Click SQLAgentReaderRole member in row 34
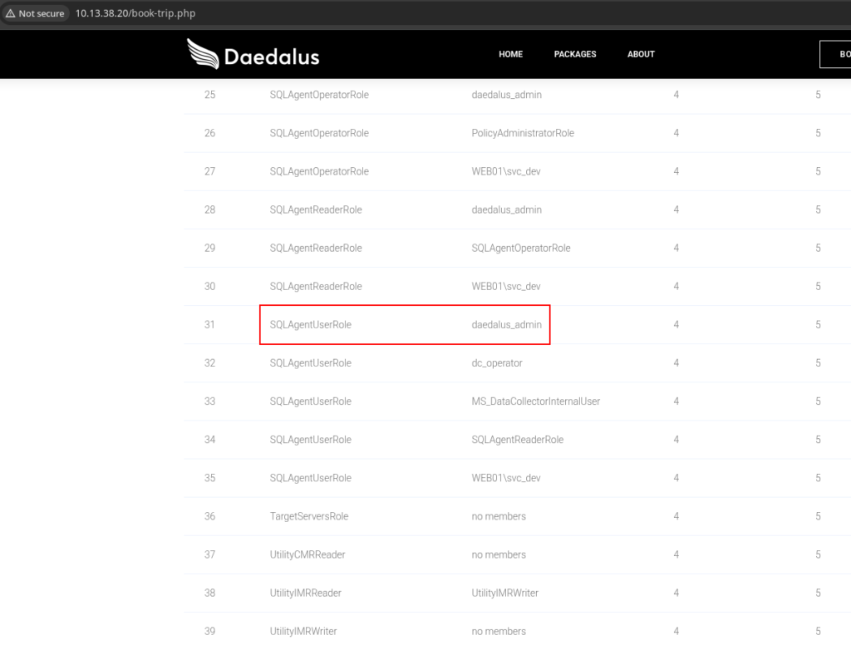 (x=517, y=440)
